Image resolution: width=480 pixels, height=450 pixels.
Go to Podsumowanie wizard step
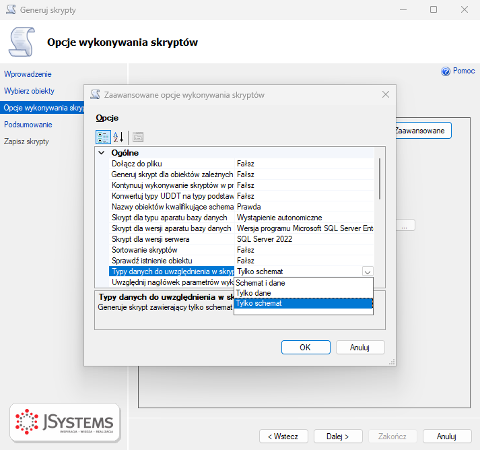click(x=28, y=125)
